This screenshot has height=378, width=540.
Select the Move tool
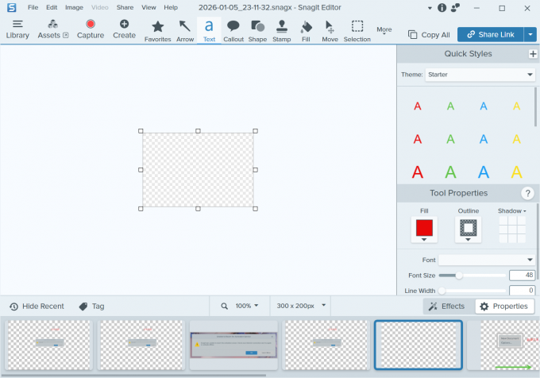pyautogui.click(x=330, y=30)
